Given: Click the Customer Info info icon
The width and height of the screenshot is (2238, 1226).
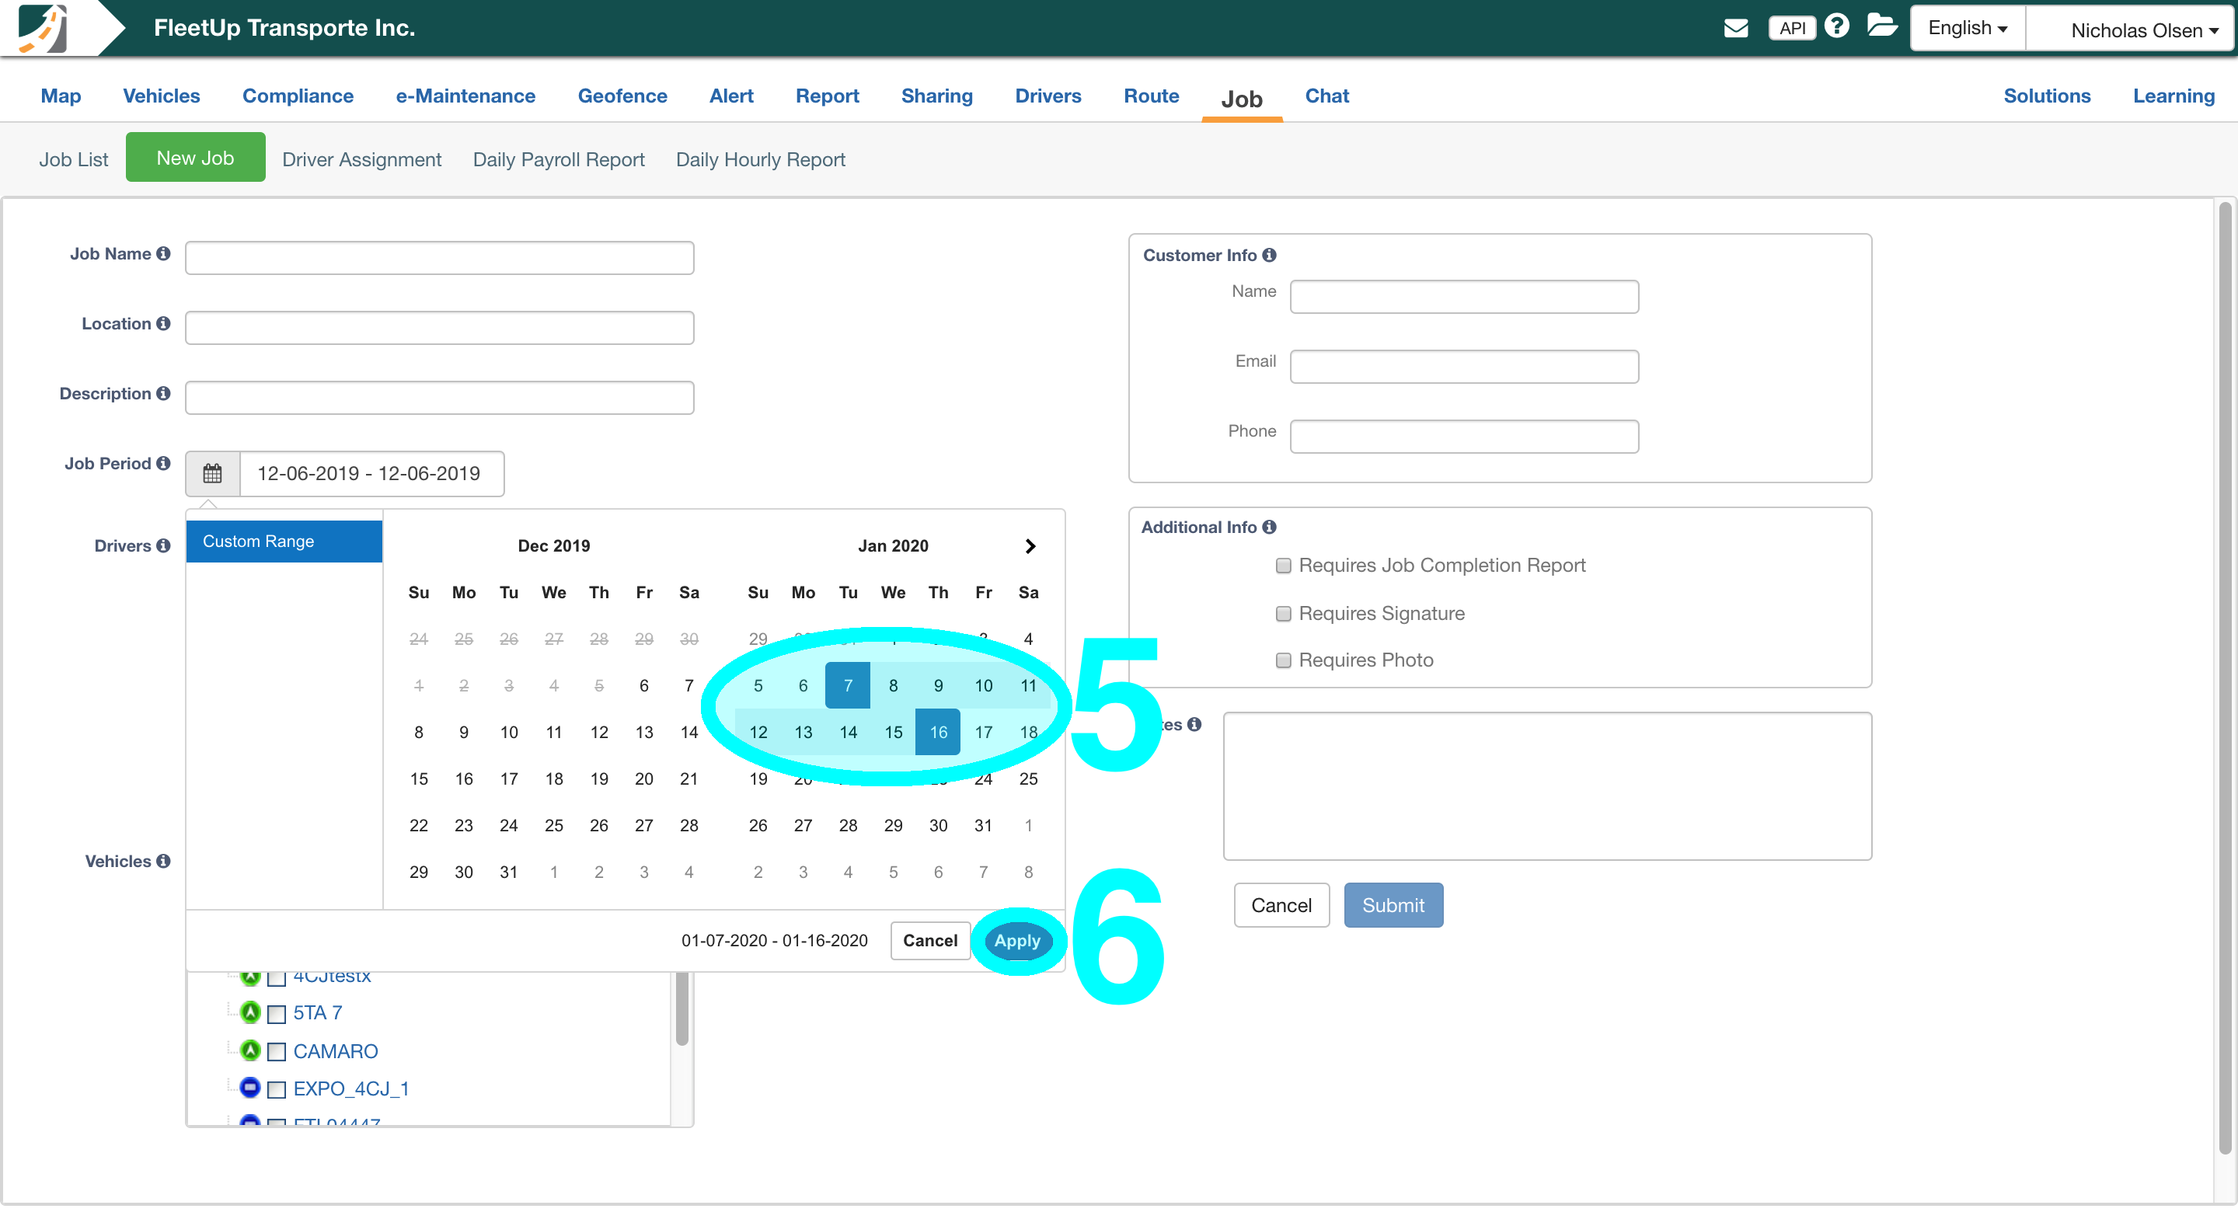Looking at the screenshot, I should pos(1269,255).
